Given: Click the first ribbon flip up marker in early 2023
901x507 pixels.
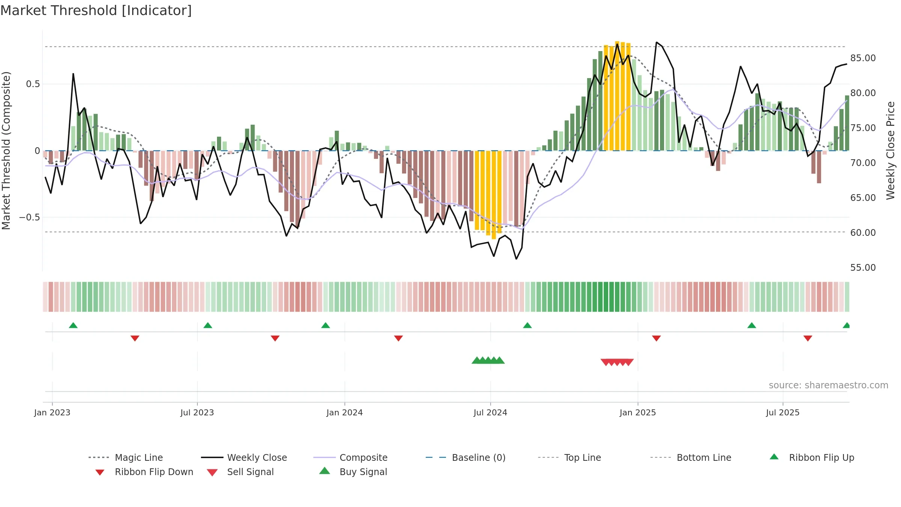Looking at the screenshot, I should [73, 325].
